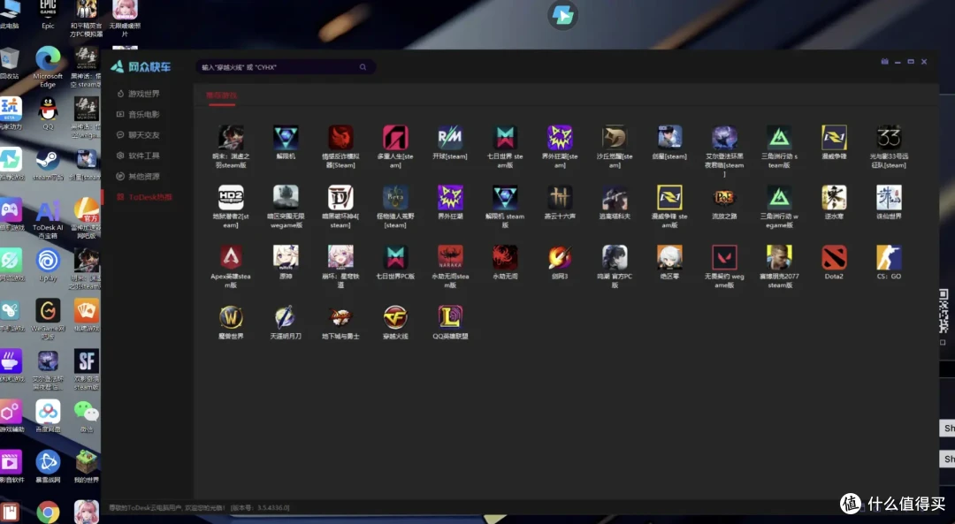
Task: Launch 燕云十六声 game icon
Action: [560, 198]
